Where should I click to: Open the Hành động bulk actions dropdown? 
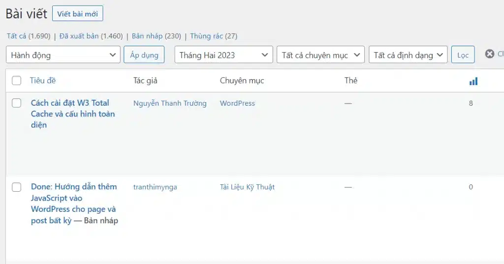click(x=63, y=55)
